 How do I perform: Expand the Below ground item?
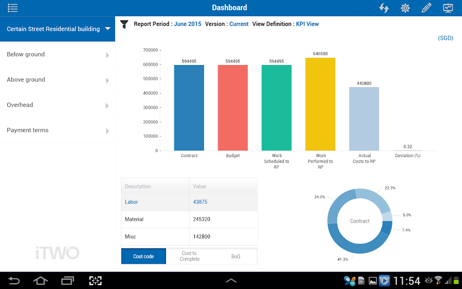[57, 55]
